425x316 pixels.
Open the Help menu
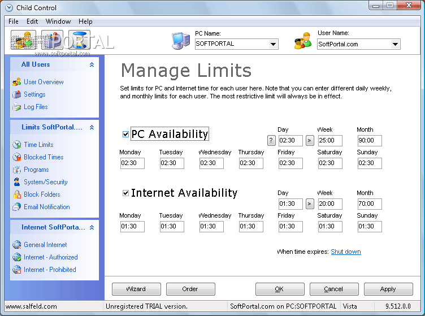click(x=85, y=21)
